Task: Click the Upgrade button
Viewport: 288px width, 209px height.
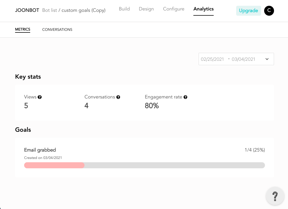Action: 249,11
